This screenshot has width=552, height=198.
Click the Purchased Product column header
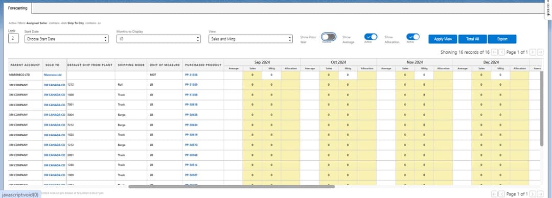point(203,65)
